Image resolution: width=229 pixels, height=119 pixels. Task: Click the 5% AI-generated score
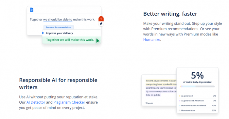pyautogui.click(x=197, y=75)
